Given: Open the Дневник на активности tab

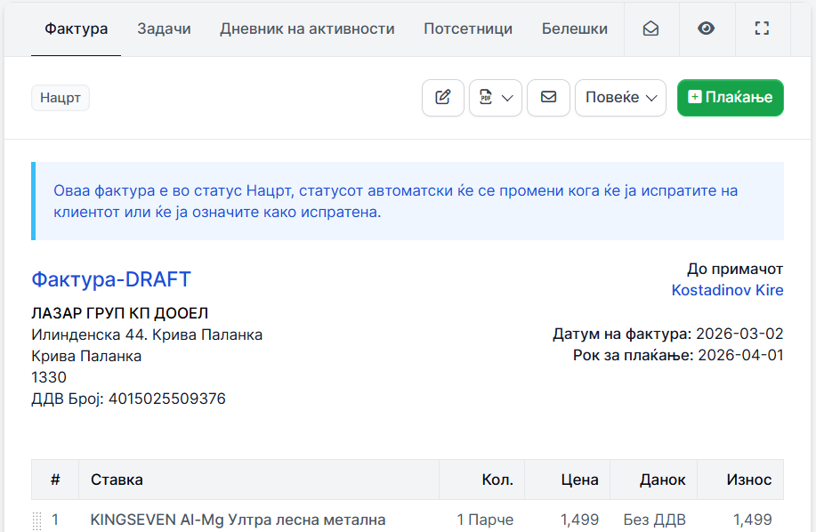Looking at the screenshot, I should (307, 28).
